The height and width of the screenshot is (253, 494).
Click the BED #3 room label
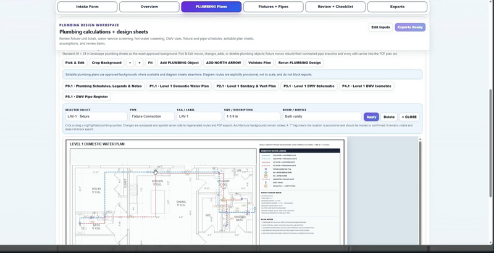tap(96, 189)
